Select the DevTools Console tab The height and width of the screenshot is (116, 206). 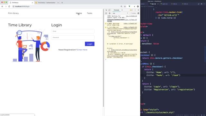(116, 10)
